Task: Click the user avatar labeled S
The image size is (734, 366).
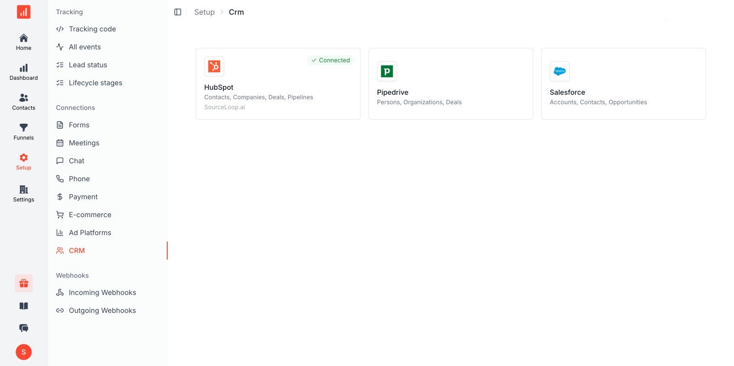Action: point(24,352)
